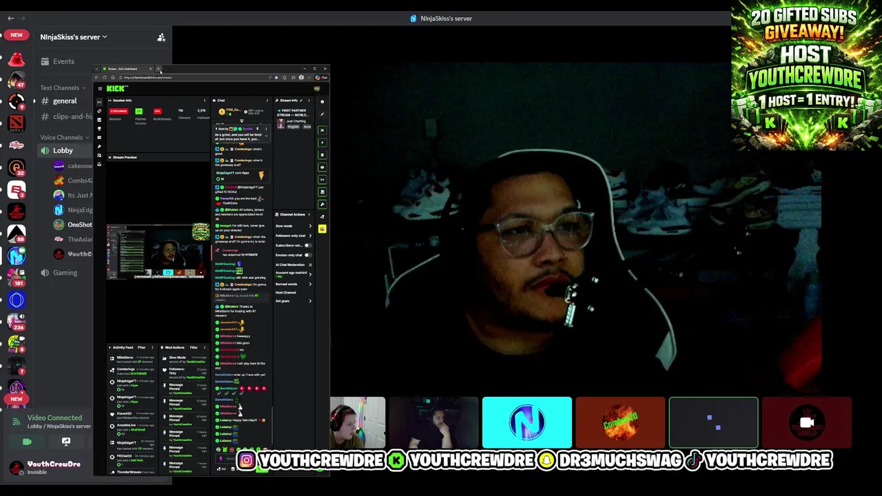The width and height of the screenshot is (882, 496).
Task: Click the chat bubble icon in Kick right rail
Action: point(322,167)
